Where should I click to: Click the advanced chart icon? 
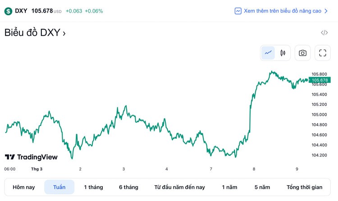tap(238, 11)
